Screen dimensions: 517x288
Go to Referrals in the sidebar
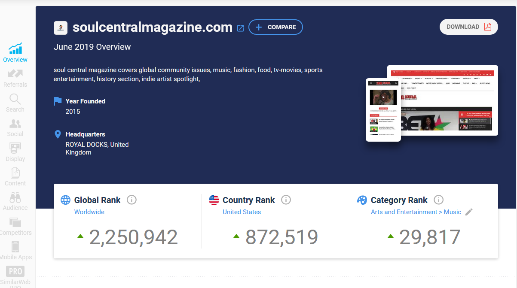click(15, 78)
